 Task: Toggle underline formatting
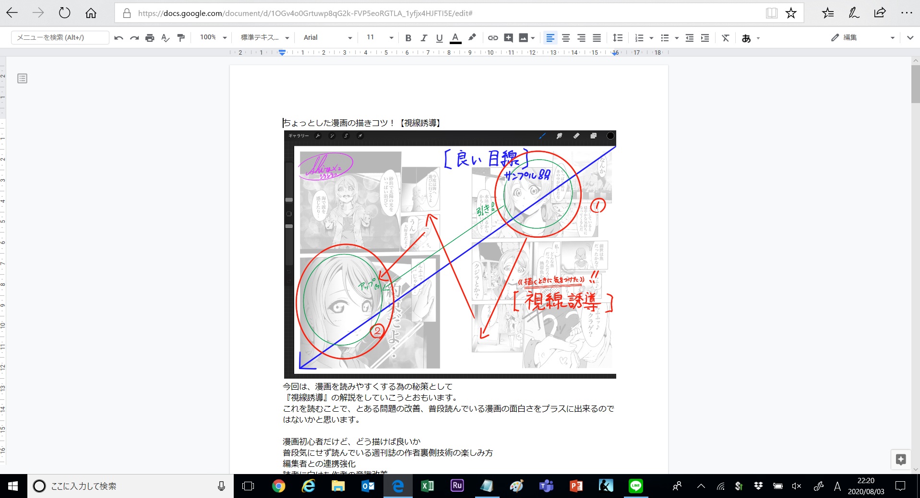click(439, 38)
